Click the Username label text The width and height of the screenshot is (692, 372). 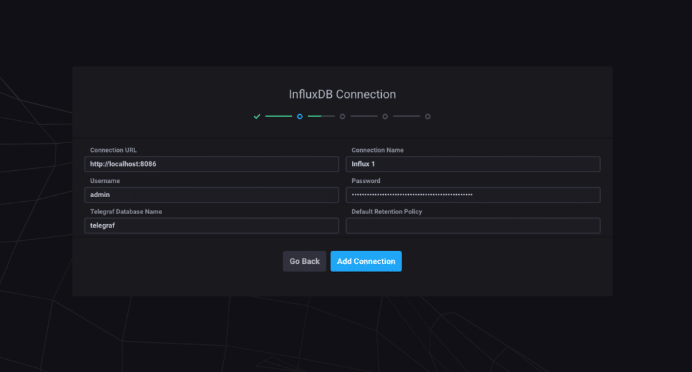pyautogui.click(x=105, y=181)
